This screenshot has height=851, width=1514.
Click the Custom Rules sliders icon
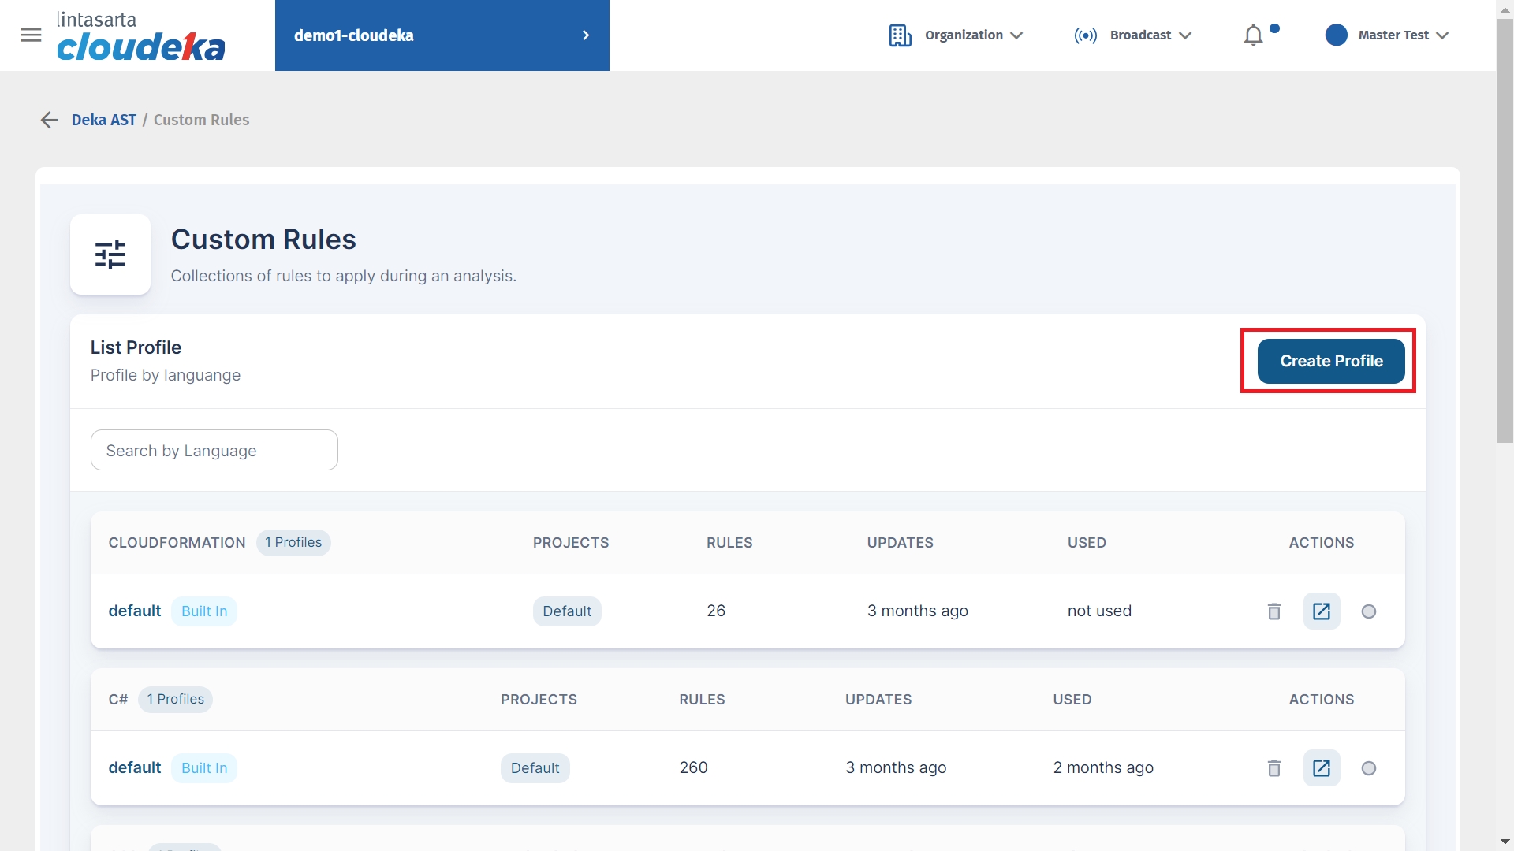click(110, 255)
